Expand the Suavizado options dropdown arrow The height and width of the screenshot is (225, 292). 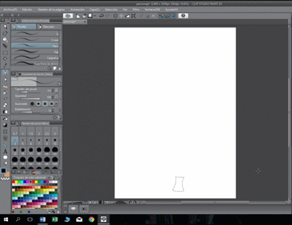tap(56, 104)
